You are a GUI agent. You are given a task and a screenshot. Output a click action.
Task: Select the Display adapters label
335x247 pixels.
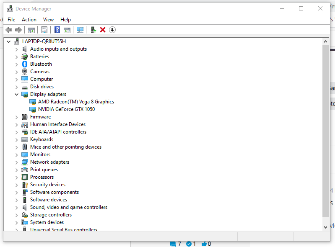pyautogui.click(x=48, y=94)
